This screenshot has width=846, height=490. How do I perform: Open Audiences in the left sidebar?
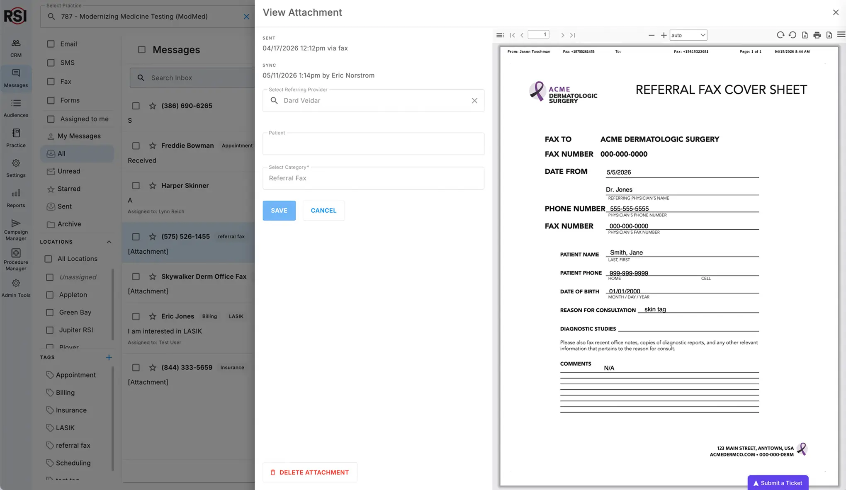click(16, 108)
